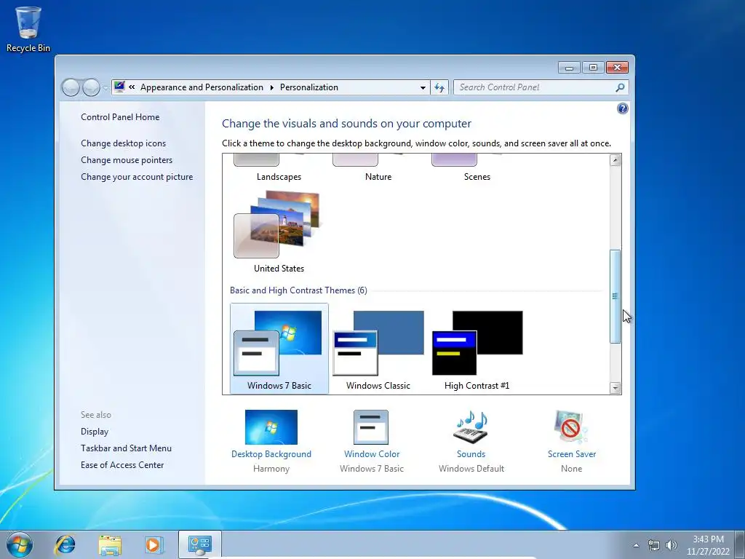This screenshot has width=745, height=559.
Task: Click the Control Panel icon in address bar
Action: pos(120,87)
